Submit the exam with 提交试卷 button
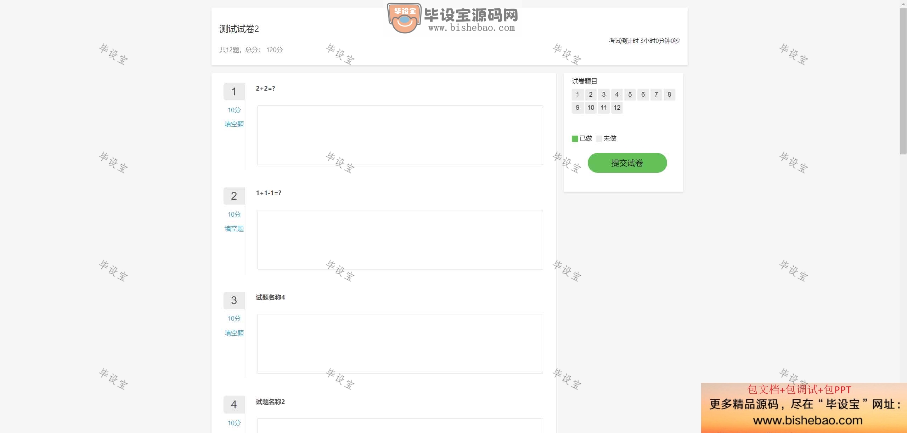Screen dimensions: 907x433 tap(627, 163)
